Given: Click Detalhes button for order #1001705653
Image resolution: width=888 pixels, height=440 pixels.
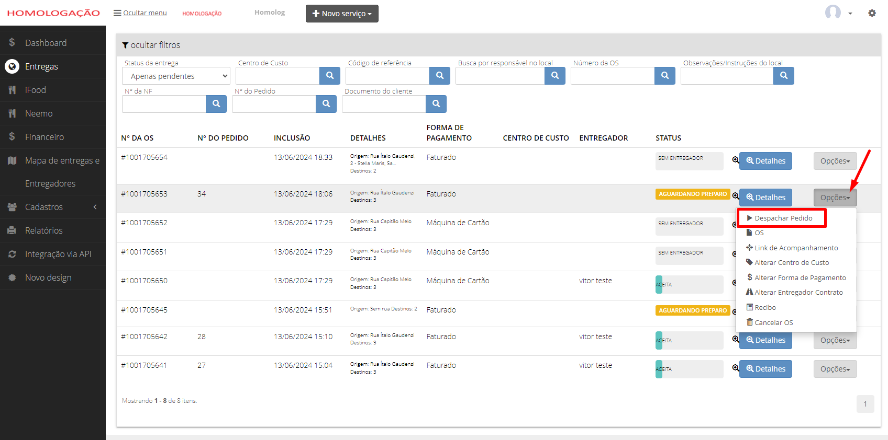Looking at the screenshot, I should 765,198.
